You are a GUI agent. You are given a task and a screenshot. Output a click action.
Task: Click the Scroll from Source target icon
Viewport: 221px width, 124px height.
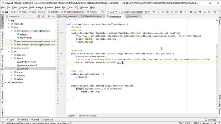39,17
